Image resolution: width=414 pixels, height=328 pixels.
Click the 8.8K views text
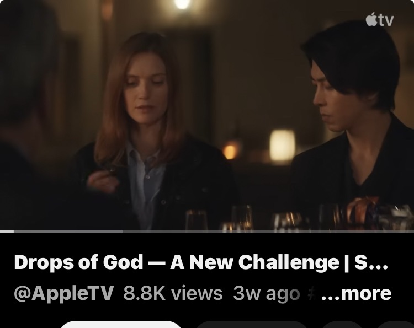(173, 293)
